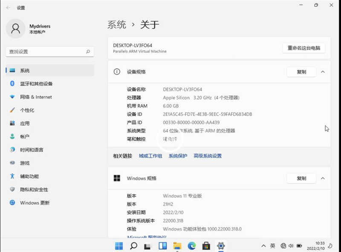341x252 pixels.
Task: Click processor value Apple Silicon 3.20 GHz
Action: coord(201,98)
